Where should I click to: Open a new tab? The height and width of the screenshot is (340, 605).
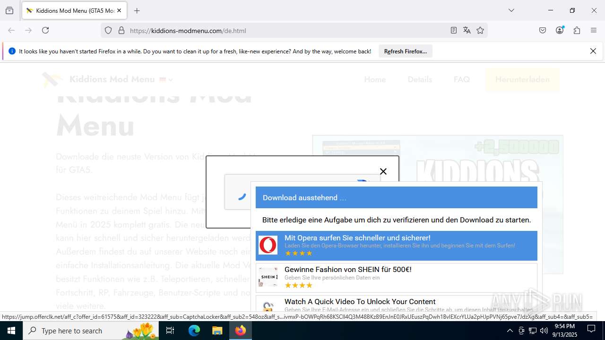137,10
